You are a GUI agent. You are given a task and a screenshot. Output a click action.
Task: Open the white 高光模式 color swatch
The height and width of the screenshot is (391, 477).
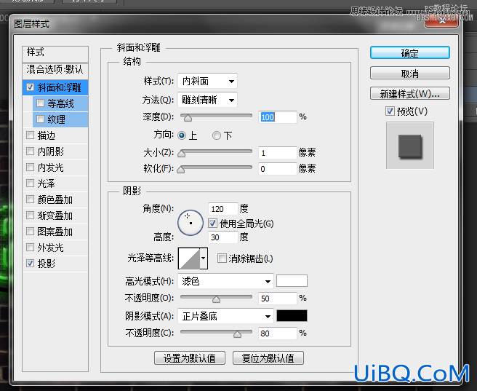(x=292, y=281)
